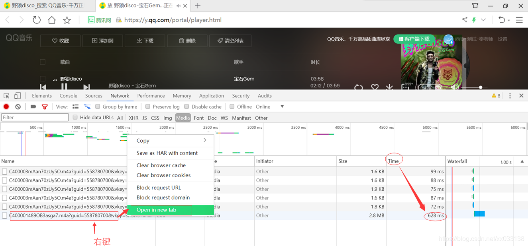Image resolution: width=528 pixels, height=246 pixels.
Task: Click the 客户端下载 client download button
Action: coord(414,39)
